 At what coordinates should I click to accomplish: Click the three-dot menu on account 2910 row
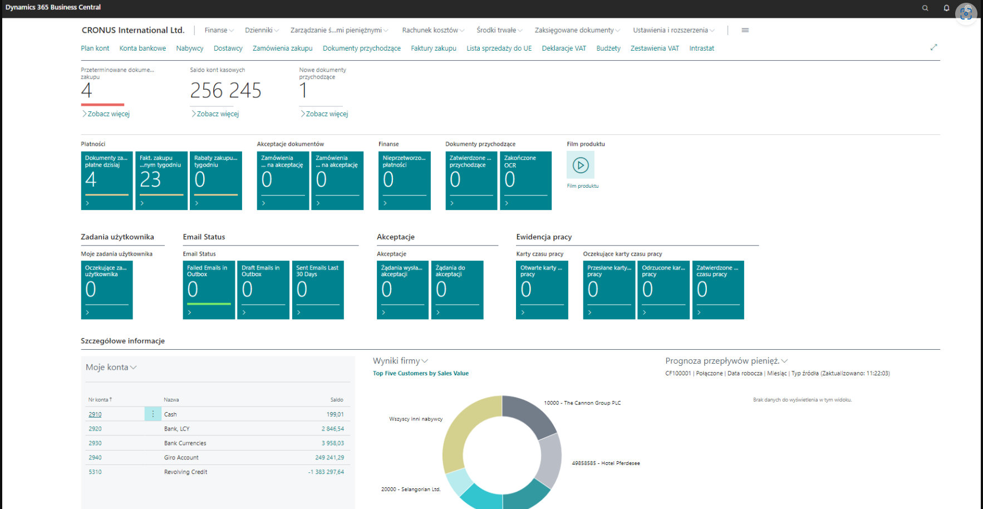click(x=153, y=414)
